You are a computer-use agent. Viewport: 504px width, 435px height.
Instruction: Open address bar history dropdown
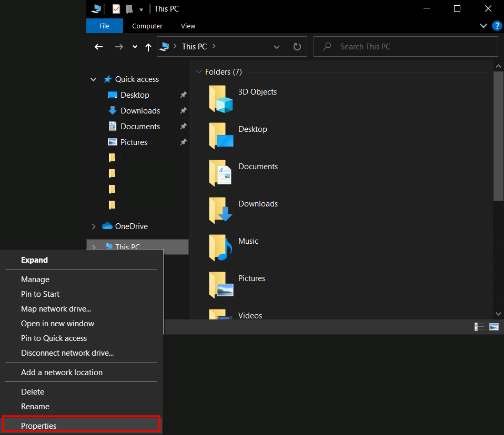pos(276,47)
